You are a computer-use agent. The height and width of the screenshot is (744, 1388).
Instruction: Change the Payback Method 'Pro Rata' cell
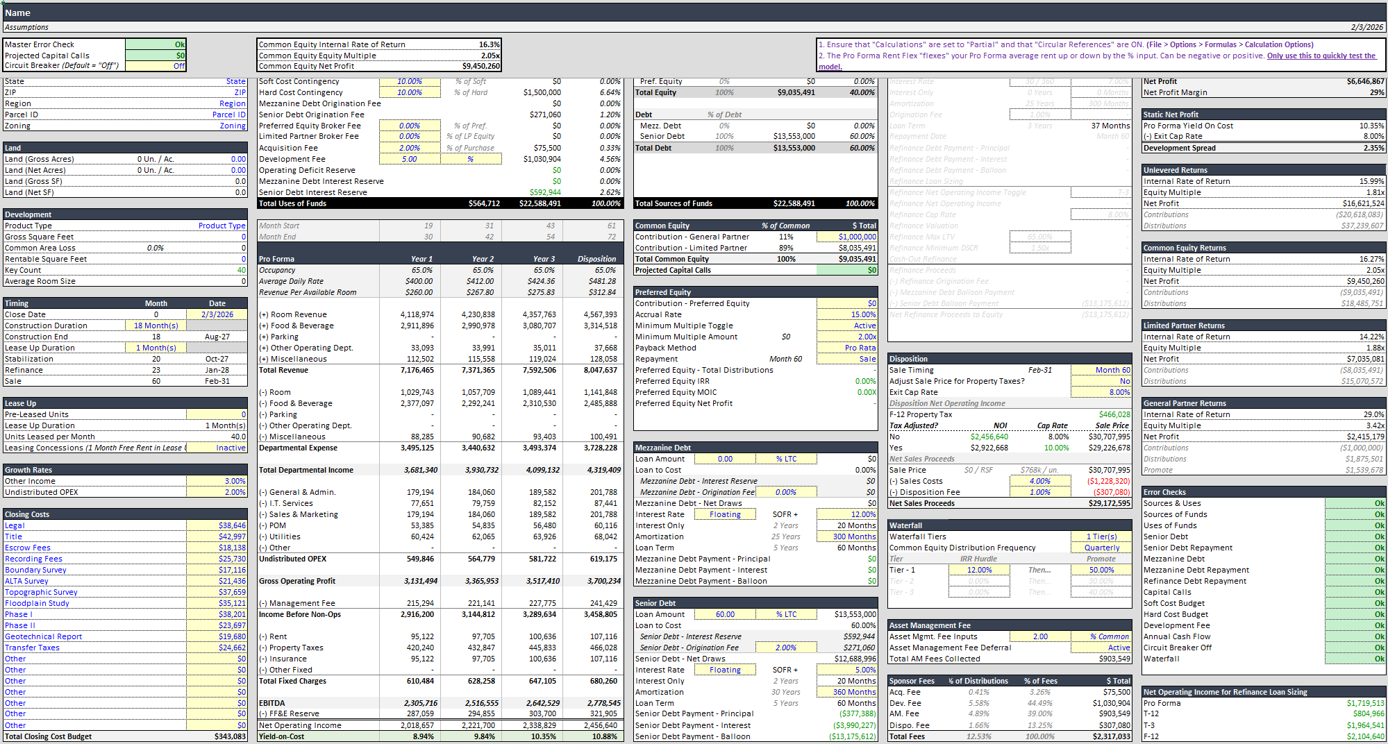(847, 348)
